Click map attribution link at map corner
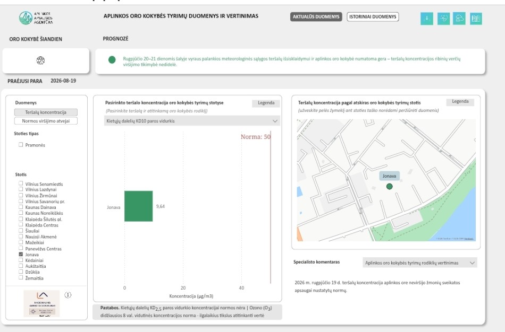 click(x=469, y=239)
